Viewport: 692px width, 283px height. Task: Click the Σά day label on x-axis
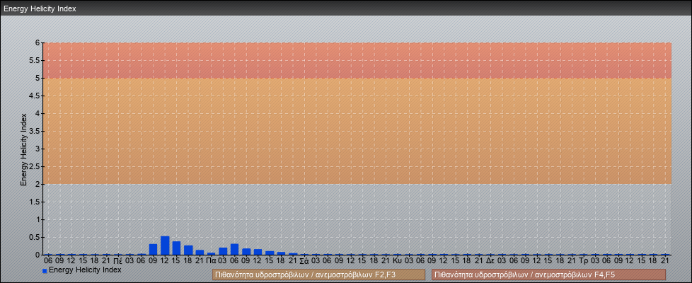304,261
